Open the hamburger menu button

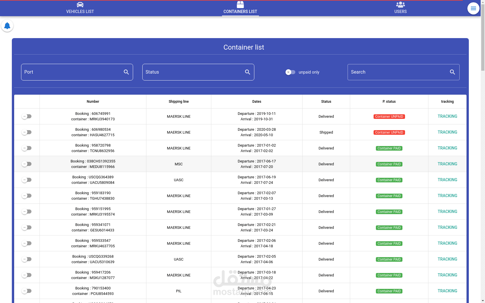point(473,8)
